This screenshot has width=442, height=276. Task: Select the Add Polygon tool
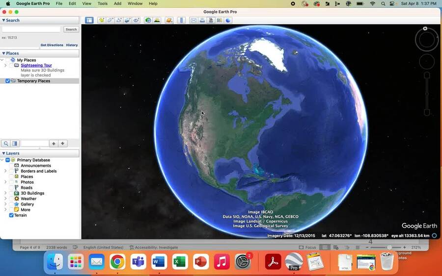tap(110, 20)
